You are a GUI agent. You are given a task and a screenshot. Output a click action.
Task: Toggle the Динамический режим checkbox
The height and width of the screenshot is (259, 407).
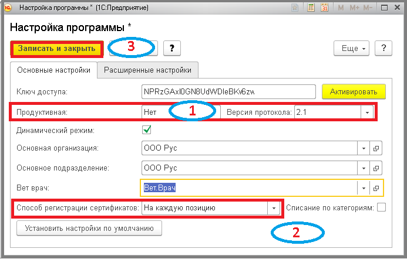pyautogui.click(x=147, y=130)
